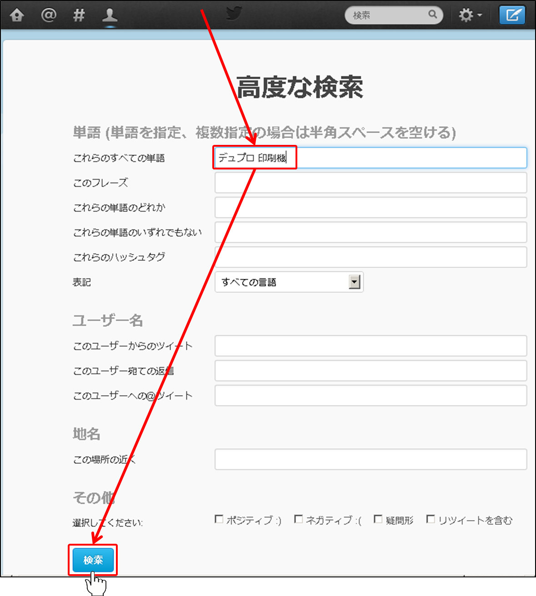This screenshot has height=596, width=536.
Task: Enable the ネガティブ checkbox
Action: pyautogui.click(x=299, y=519)
